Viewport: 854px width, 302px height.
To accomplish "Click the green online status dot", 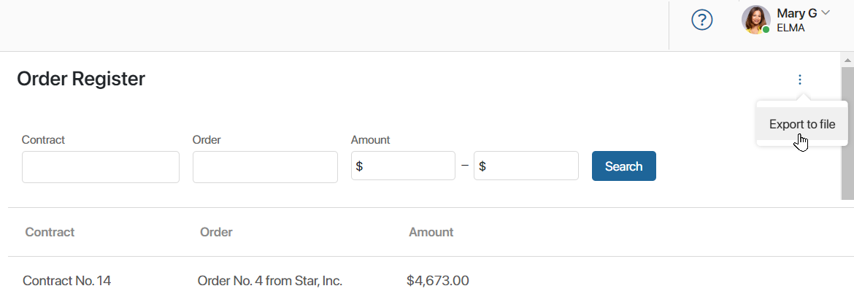I will [766, 29].
